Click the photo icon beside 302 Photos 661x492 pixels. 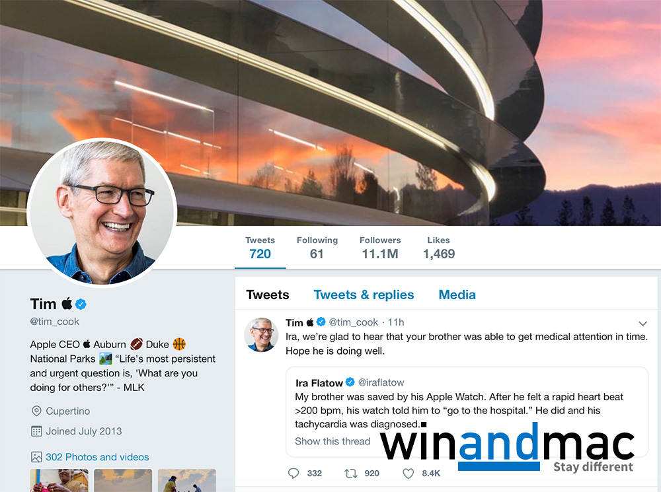coord(36,456)
